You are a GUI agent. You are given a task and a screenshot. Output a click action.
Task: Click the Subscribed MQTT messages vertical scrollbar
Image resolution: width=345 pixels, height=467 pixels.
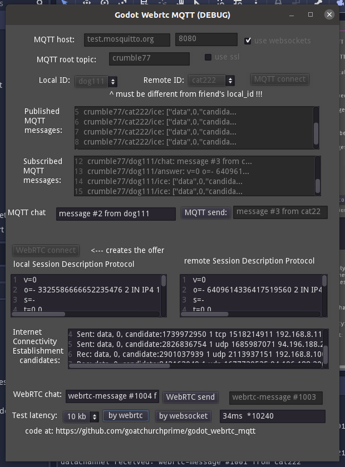click(318, 176)
